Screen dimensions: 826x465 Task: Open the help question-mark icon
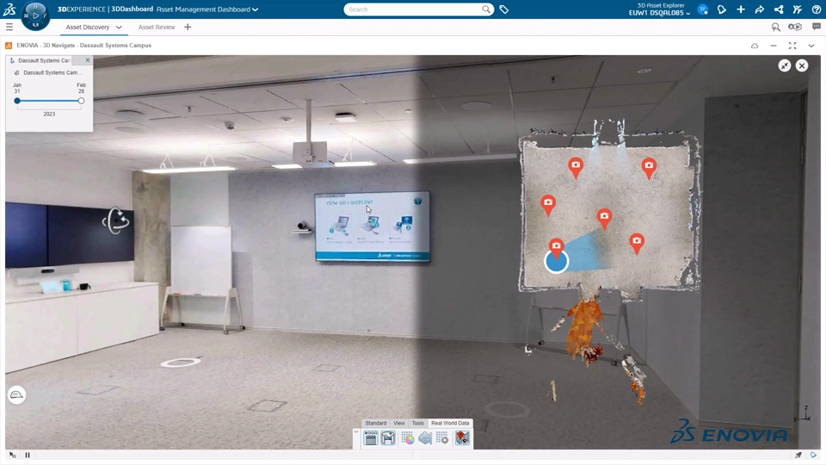(816, 9)
